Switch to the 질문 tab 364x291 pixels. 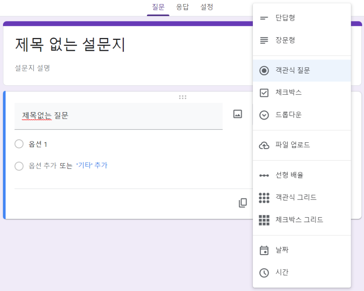pyautogui.click(x=158, y=7)
